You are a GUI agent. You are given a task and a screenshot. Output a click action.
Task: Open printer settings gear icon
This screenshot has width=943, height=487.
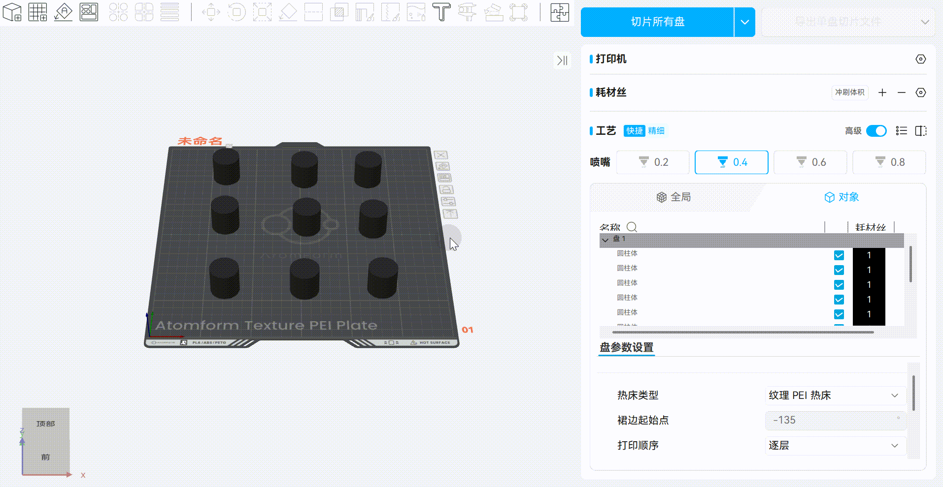point(920,59)
